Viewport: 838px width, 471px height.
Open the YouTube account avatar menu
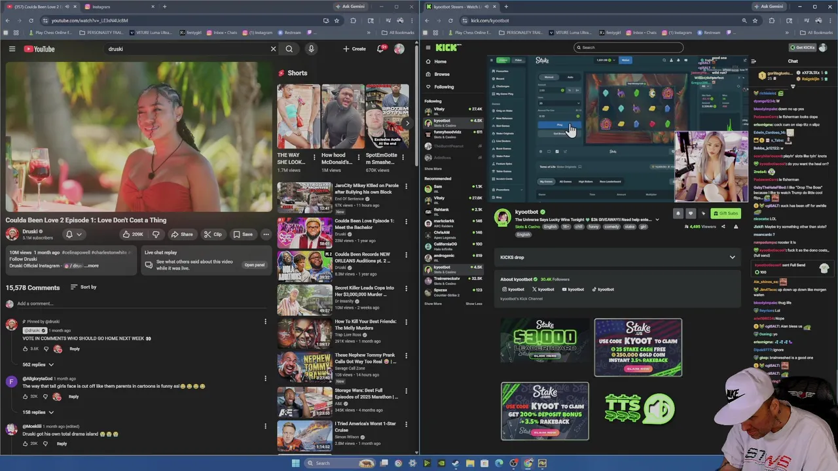[399, 49]
